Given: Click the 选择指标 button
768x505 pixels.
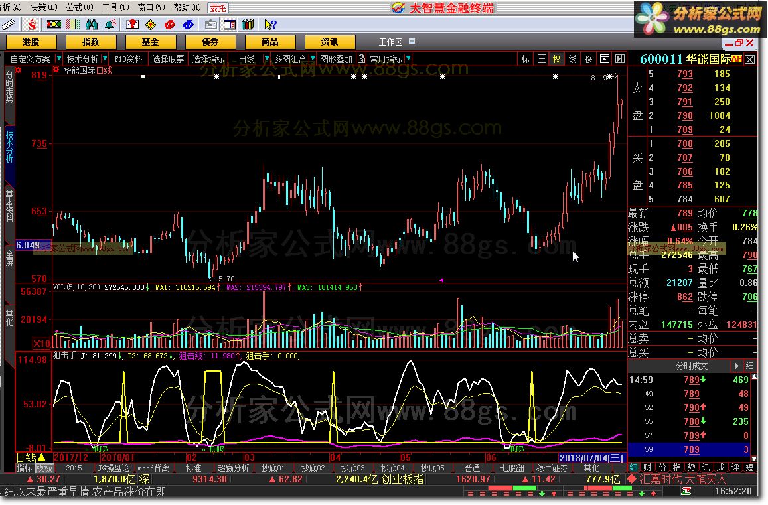Looking at the screenshot, I should point(208,59).
